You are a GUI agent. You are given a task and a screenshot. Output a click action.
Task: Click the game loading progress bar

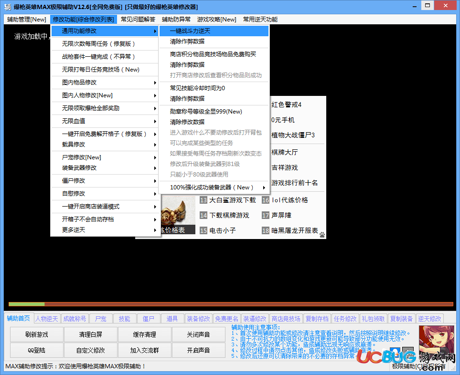click(x=231, y=304)
